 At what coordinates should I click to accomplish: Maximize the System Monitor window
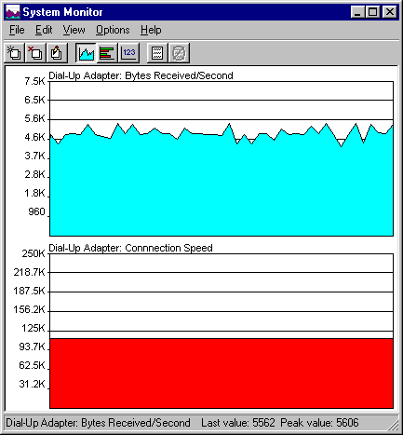click(372, 12)
